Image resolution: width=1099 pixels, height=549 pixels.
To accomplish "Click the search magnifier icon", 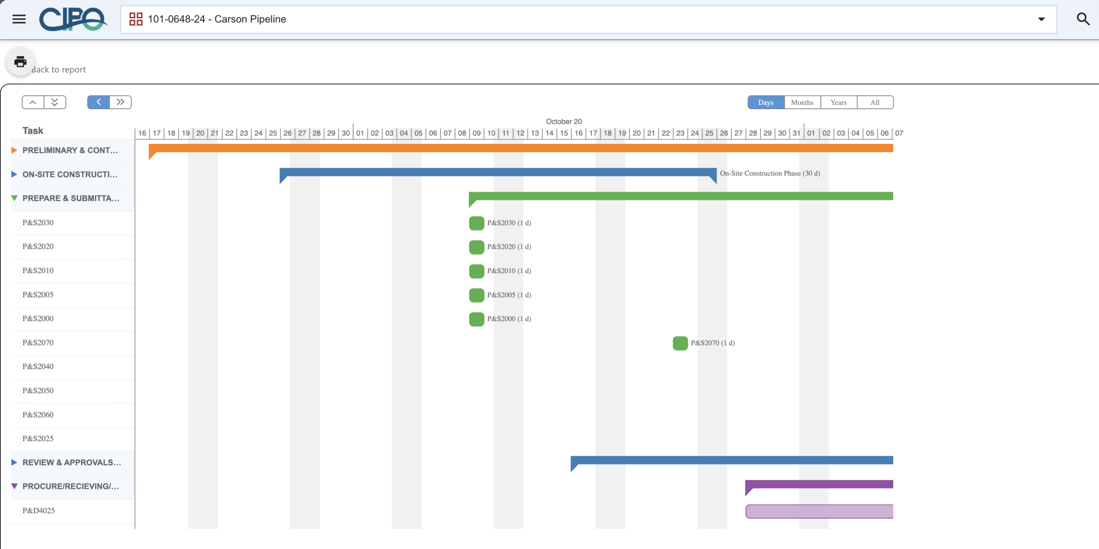I will coord(1083,19).
